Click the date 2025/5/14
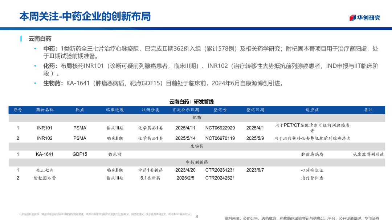392x220 pixels. (185, 138)
